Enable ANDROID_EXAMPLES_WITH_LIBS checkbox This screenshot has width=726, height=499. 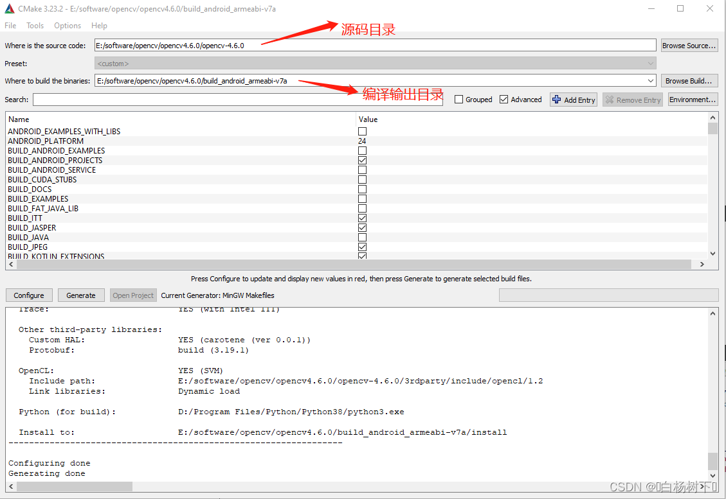point(362,132)
